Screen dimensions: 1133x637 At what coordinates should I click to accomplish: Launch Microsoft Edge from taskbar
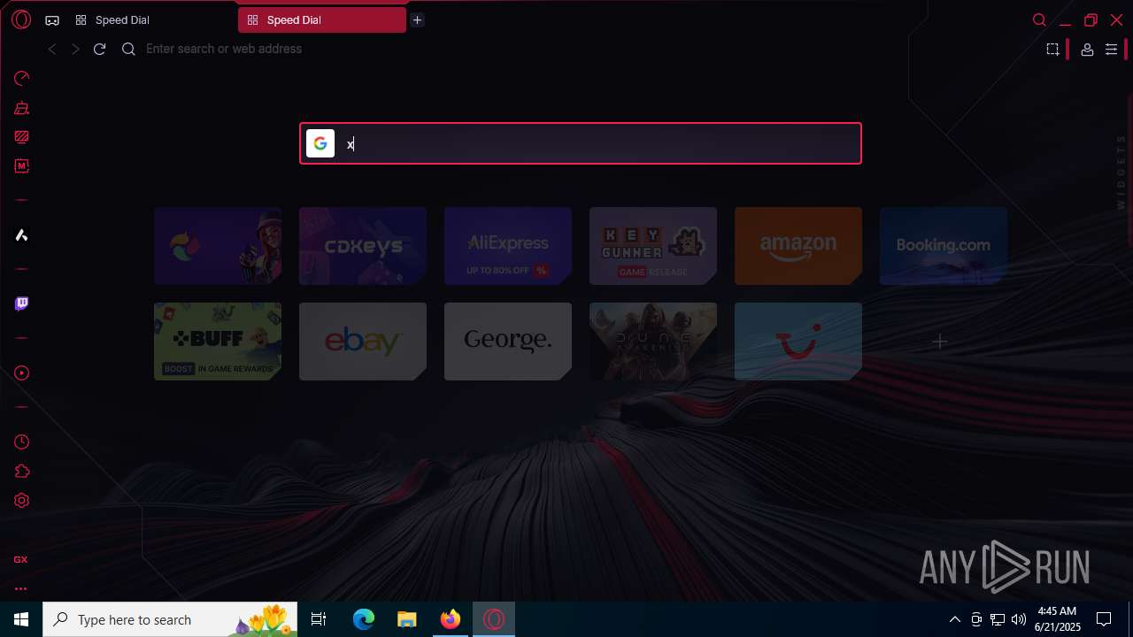[x=364, y=619]
